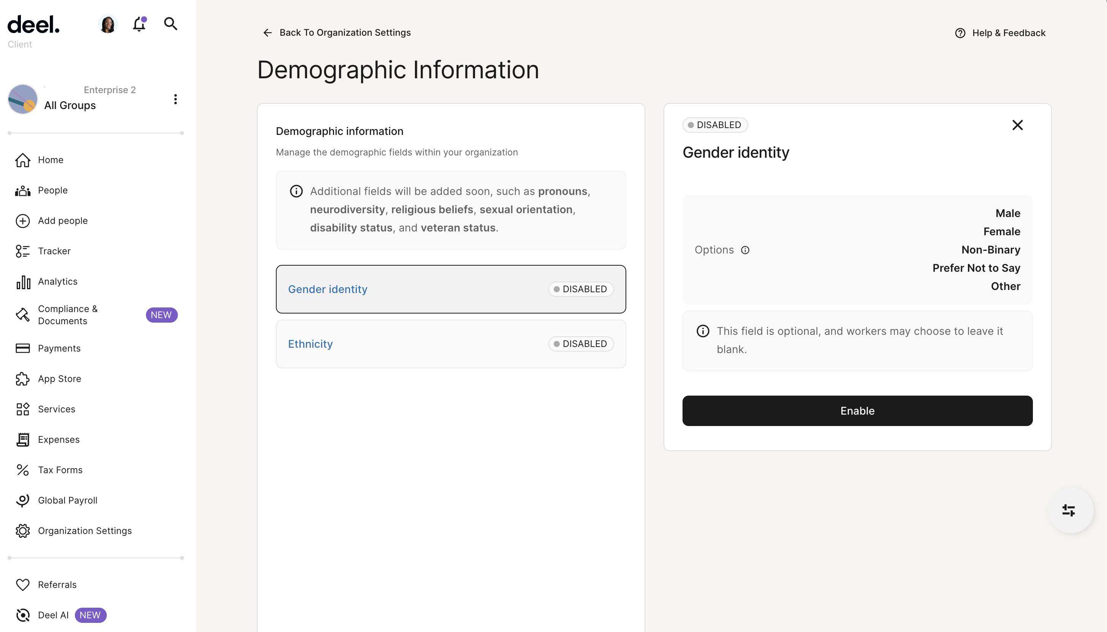The image size is (1107, 632).
Task: Open your profile avatar picture
Action: pos(107,24)
